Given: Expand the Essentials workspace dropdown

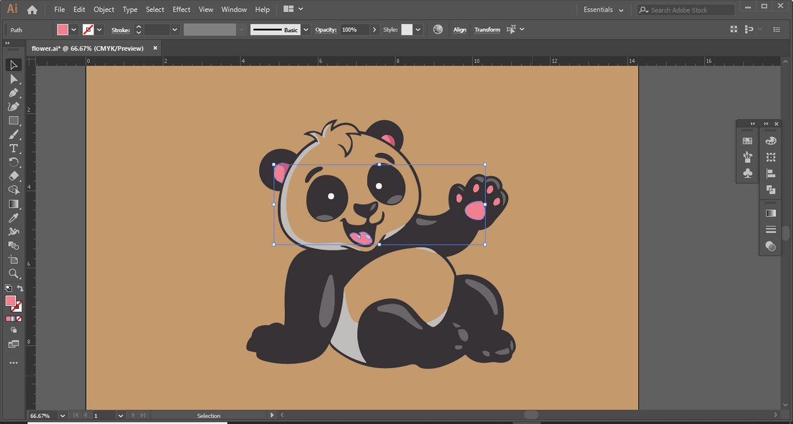Looking at the screenshot, I should pos(621,10).
